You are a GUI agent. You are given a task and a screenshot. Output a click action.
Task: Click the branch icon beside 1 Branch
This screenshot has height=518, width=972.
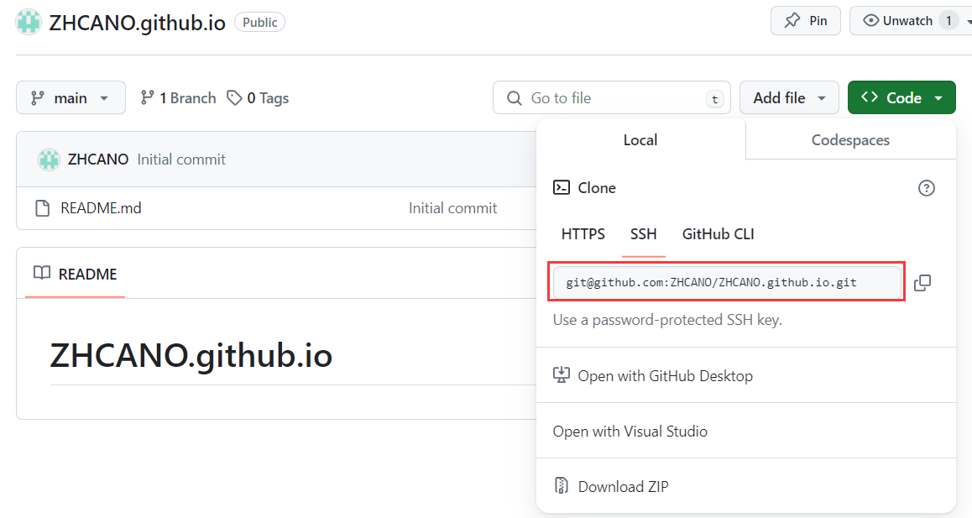point(147,97)
